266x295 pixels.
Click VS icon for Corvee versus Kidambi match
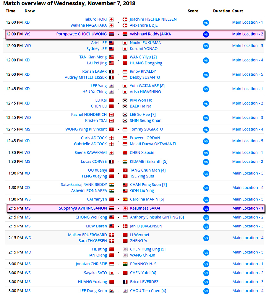[206, 162]
